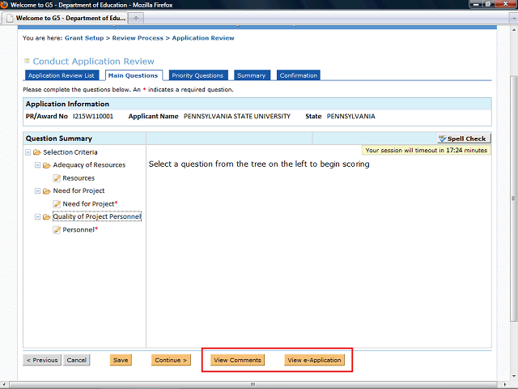The image size is (518, 389).
Task: Click the Adequacy of Resources folder icon
Action: pos(47,165)
